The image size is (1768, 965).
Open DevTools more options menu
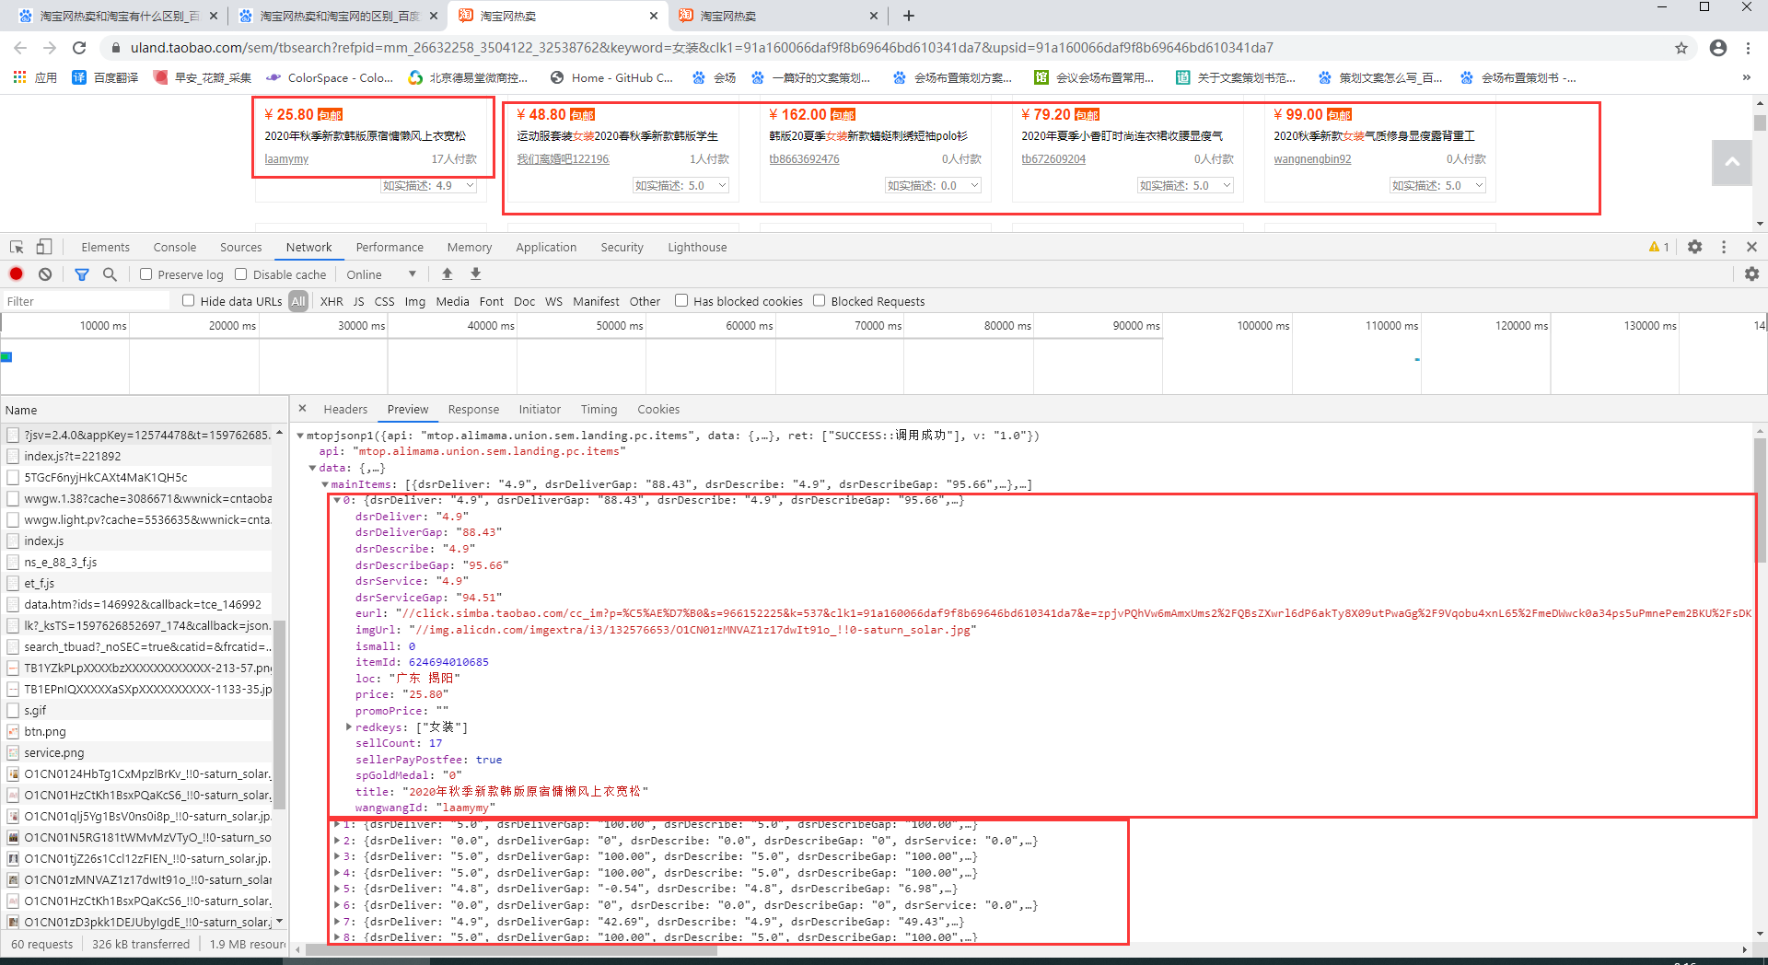point(1724,247)
